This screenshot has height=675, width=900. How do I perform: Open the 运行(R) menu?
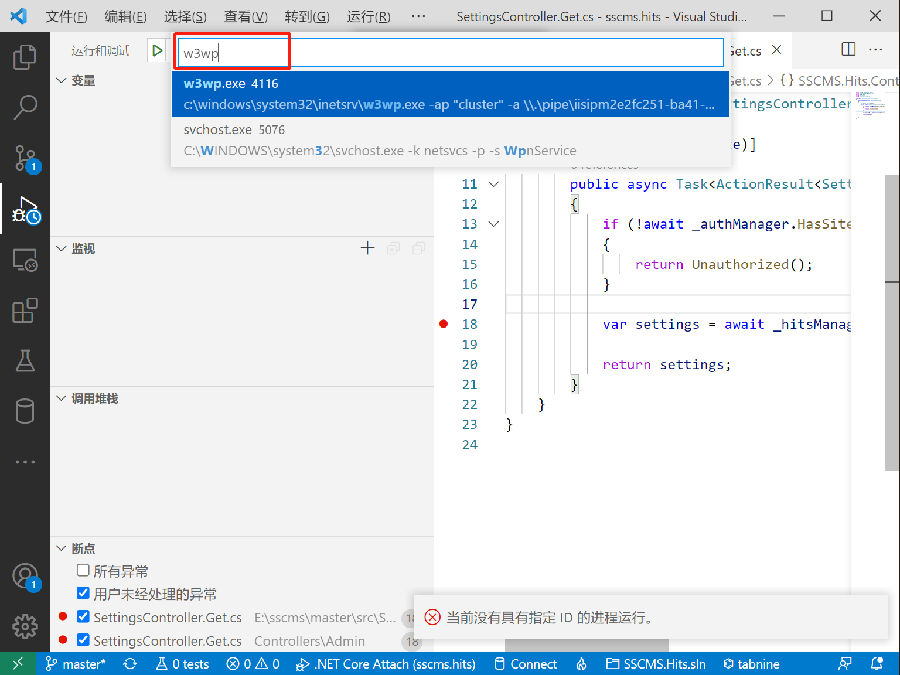click(x=368, y=16)
